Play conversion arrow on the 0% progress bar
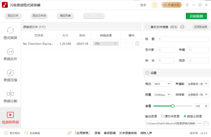This screenshot has width=211, height=137. (x=115, y=43)
